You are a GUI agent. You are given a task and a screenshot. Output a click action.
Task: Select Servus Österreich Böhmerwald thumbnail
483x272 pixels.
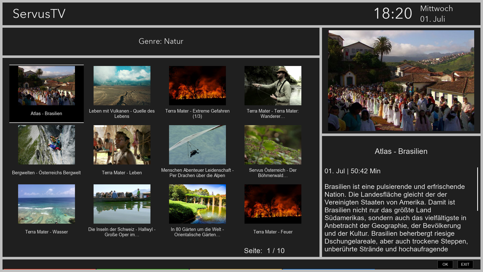point(273,145)
